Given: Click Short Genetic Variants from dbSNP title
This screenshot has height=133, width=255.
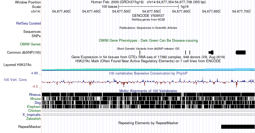Looking at the screenshot, I should 148,49.
